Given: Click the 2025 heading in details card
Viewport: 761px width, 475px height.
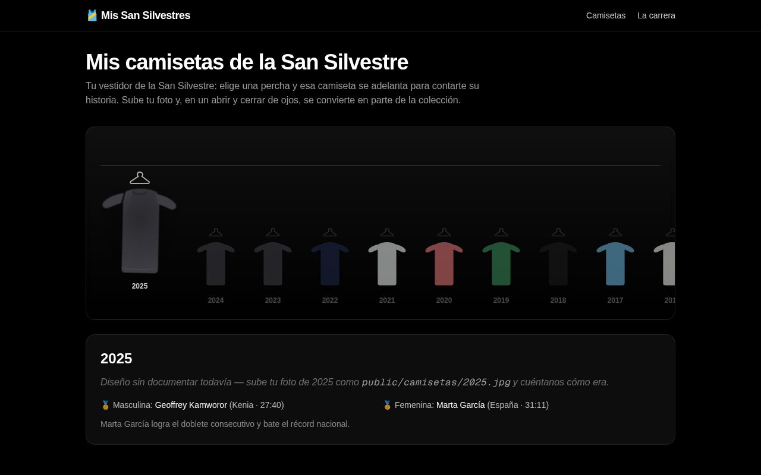Looking at the screenshot, I should [117, 359].
